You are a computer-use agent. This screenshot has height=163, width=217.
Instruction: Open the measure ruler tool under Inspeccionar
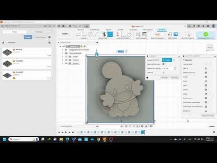tap(157, 34)
